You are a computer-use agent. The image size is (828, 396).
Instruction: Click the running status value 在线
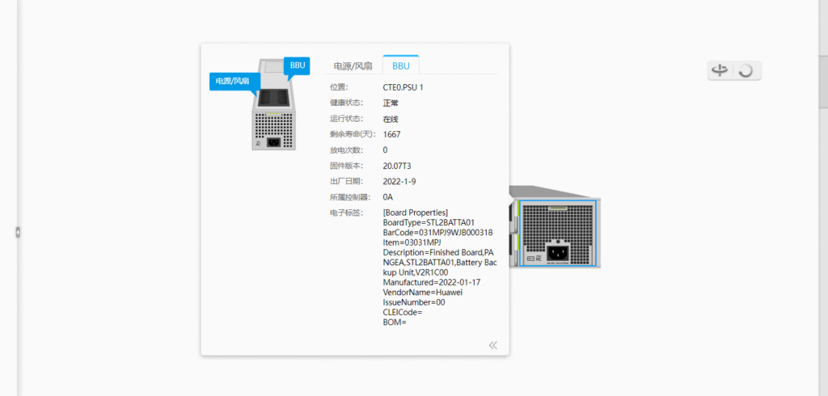(391, 119)
